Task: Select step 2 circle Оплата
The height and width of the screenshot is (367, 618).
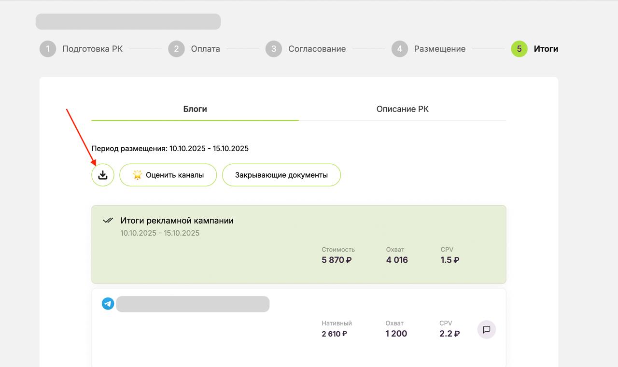Action: click(176, 49)
